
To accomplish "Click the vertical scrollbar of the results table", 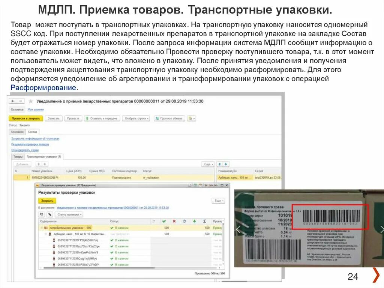I will tap(223, 243).
